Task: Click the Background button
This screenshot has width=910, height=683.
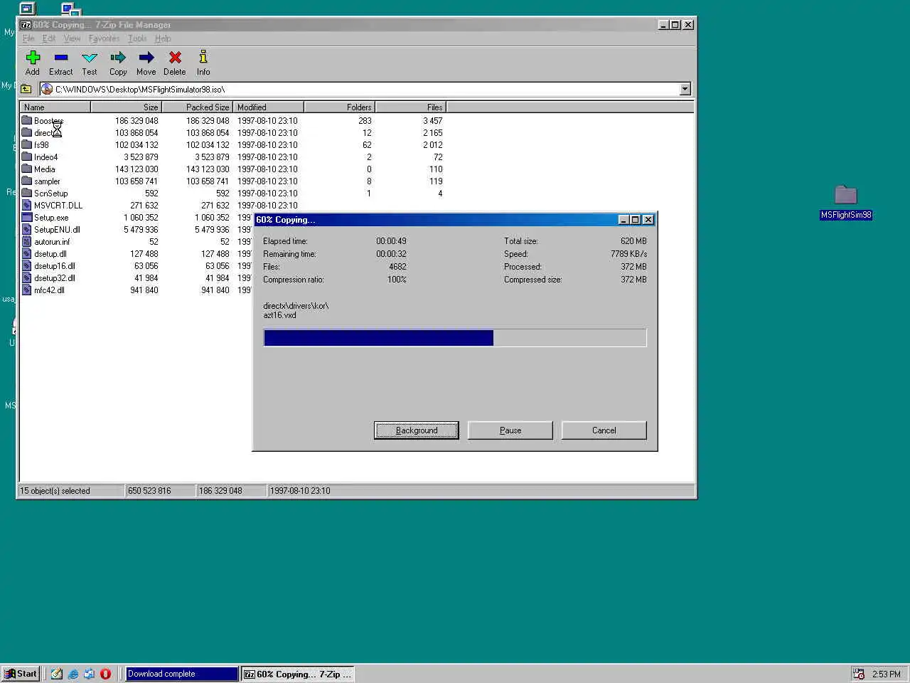Action: (x=417, y=430)
